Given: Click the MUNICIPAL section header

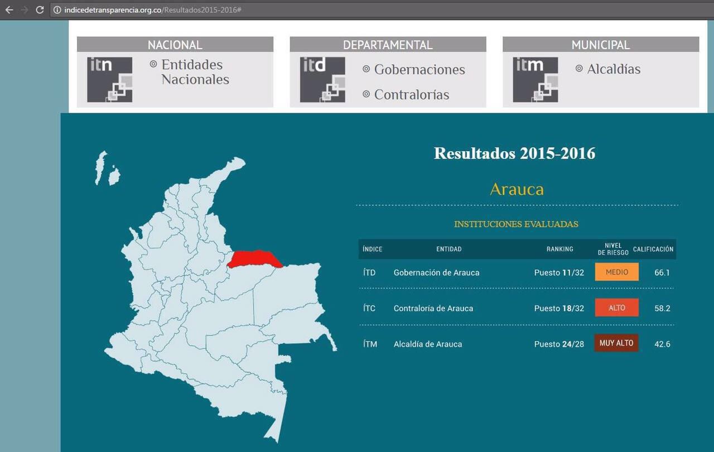Looking at the screenshot, I should [601, 45].
